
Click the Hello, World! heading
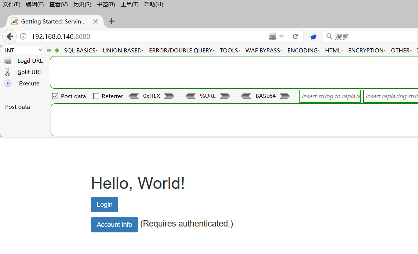pyautogui.click(x=138, y=183)
